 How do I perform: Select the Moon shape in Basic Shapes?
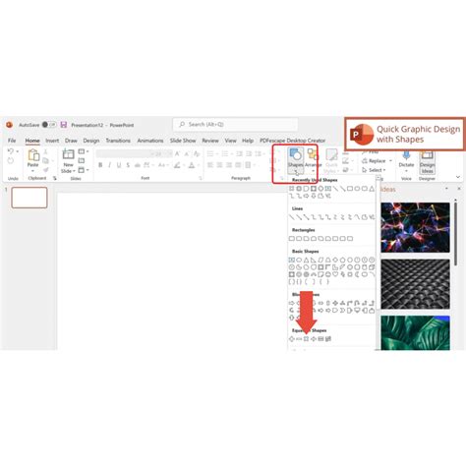357,274
